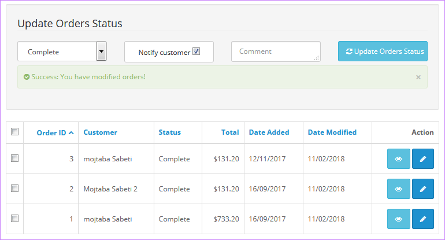Open the order status dropdown showing Complete

62,51
